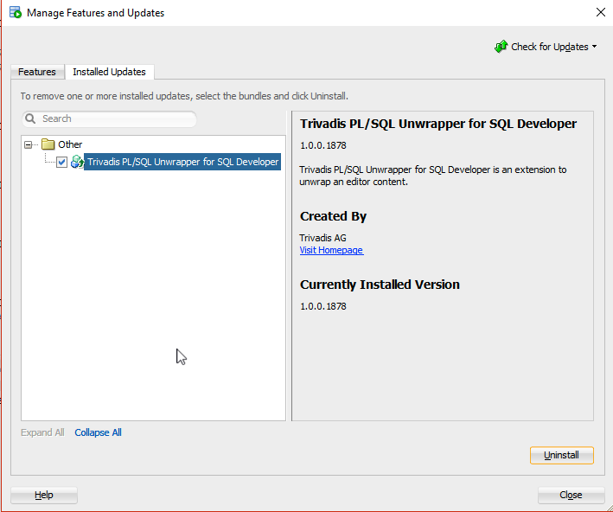This screenshot has width=613, height=512.
Task: Click the Trivadis AG creator text
Action: (x=322, y=238)
